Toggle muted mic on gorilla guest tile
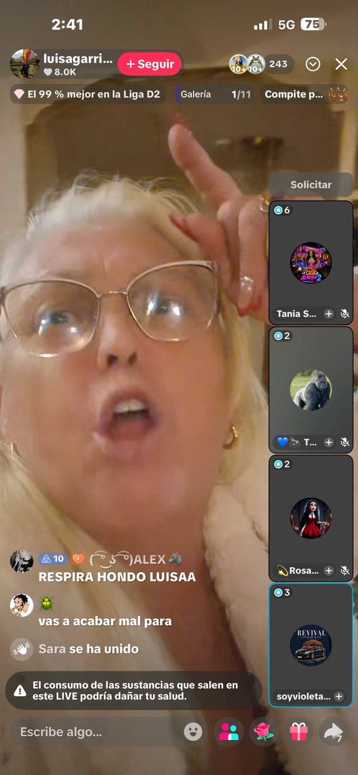This screenshot has width=358, height=775. pyautogui.click(x=345, y=442)
